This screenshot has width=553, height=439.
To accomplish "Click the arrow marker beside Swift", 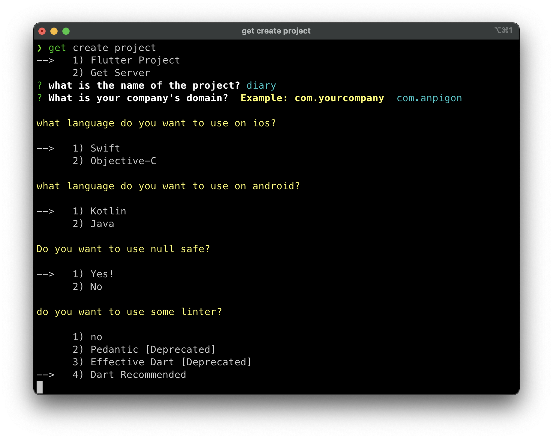I will point(46,149).
